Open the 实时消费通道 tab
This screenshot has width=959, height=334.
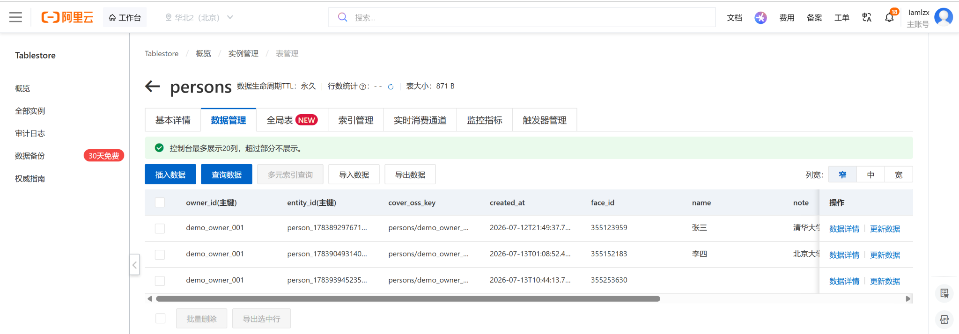point(420,120)
